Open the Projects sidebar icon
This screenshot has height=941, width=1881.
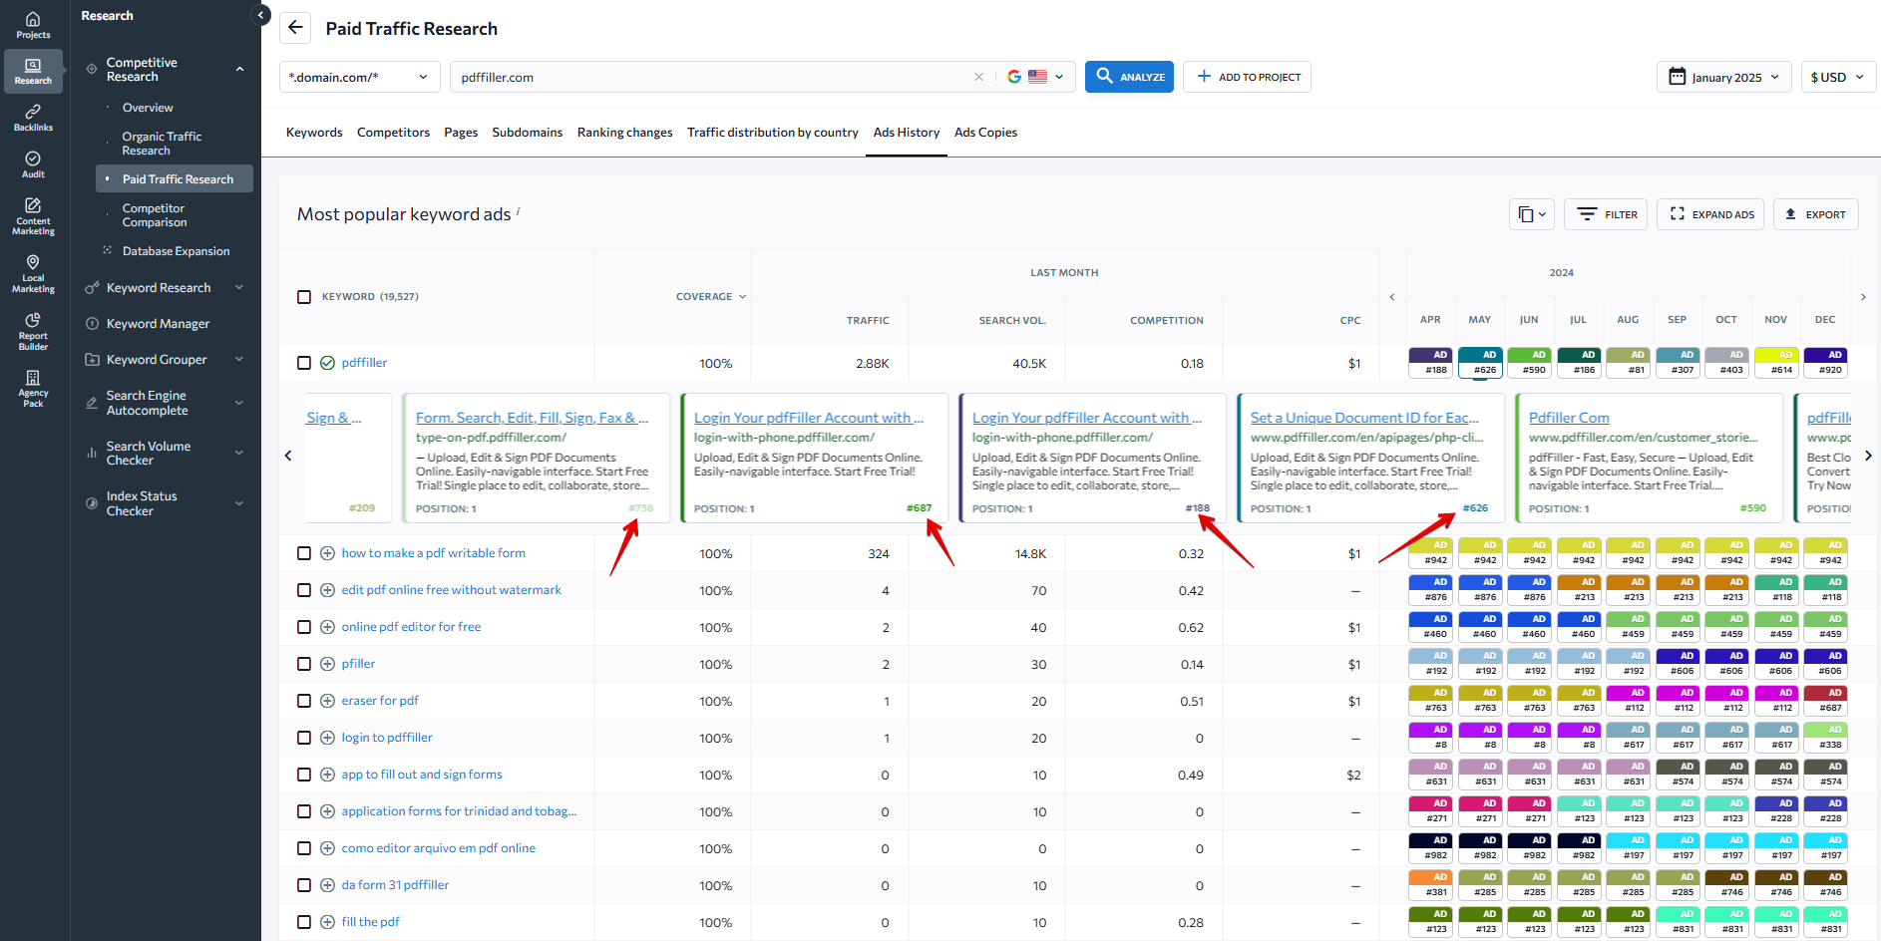[33, 25]
